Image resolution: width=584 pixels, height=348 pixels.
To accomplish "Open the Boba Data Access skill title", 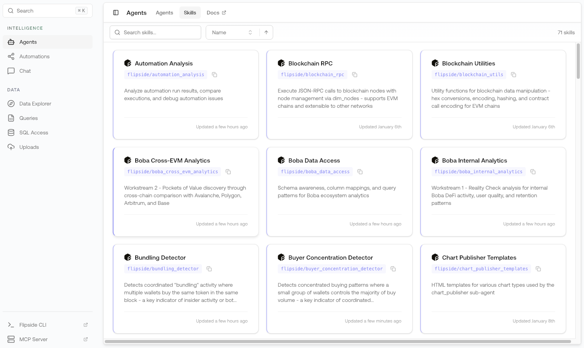I will (x=314, y=160).
